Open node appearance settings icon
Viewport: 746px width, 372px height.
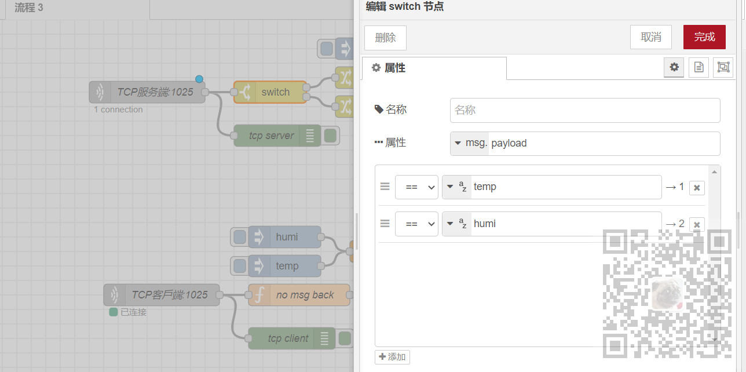point(723,67)
